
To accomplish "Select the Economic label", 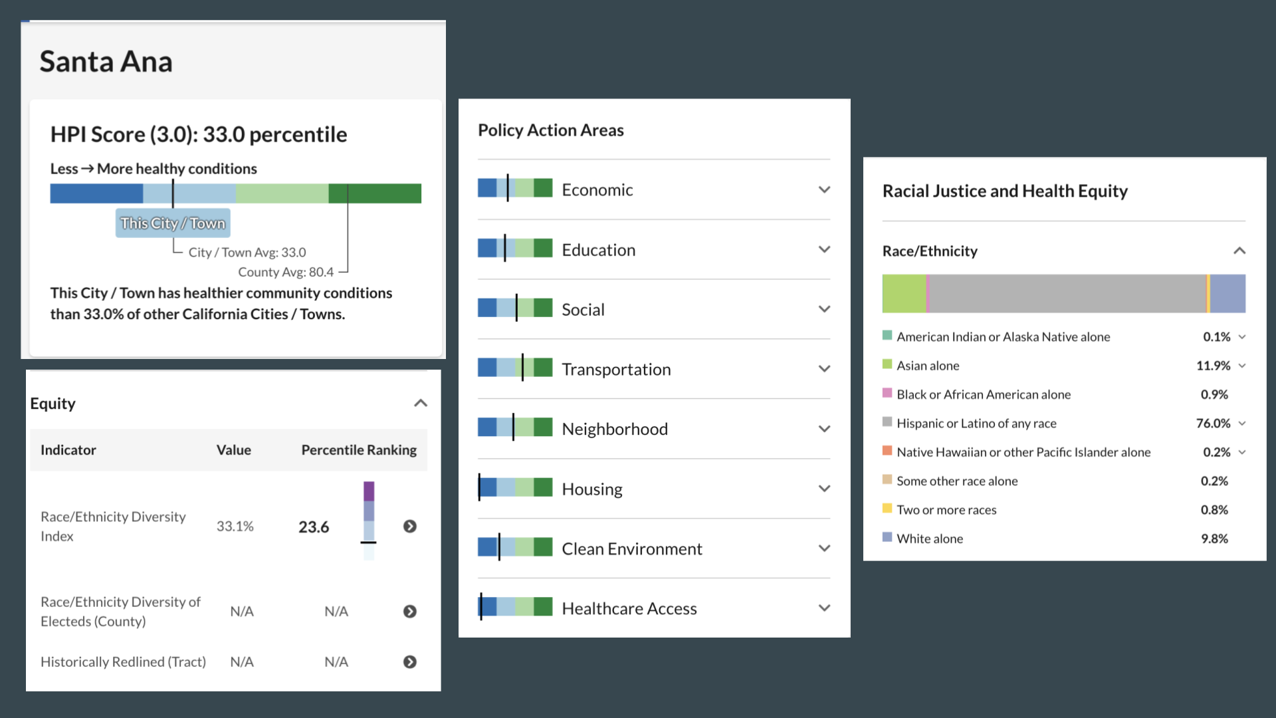I will tap(597, 190).
